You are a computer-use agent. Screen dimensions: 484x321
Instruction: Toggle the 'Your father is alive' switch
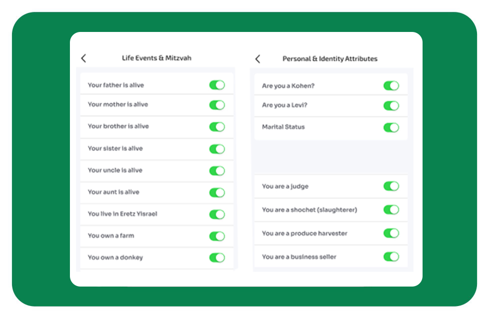click(217, 85)
